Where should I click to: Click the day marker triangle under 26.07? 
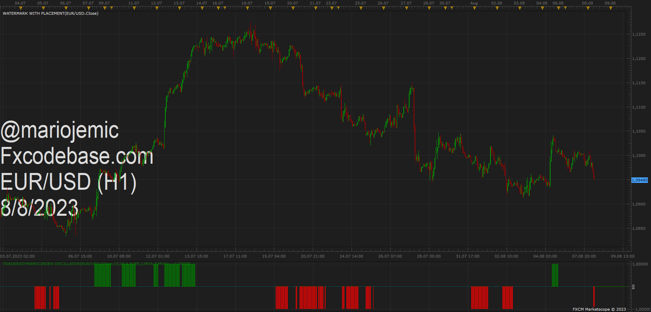point(383,8)
